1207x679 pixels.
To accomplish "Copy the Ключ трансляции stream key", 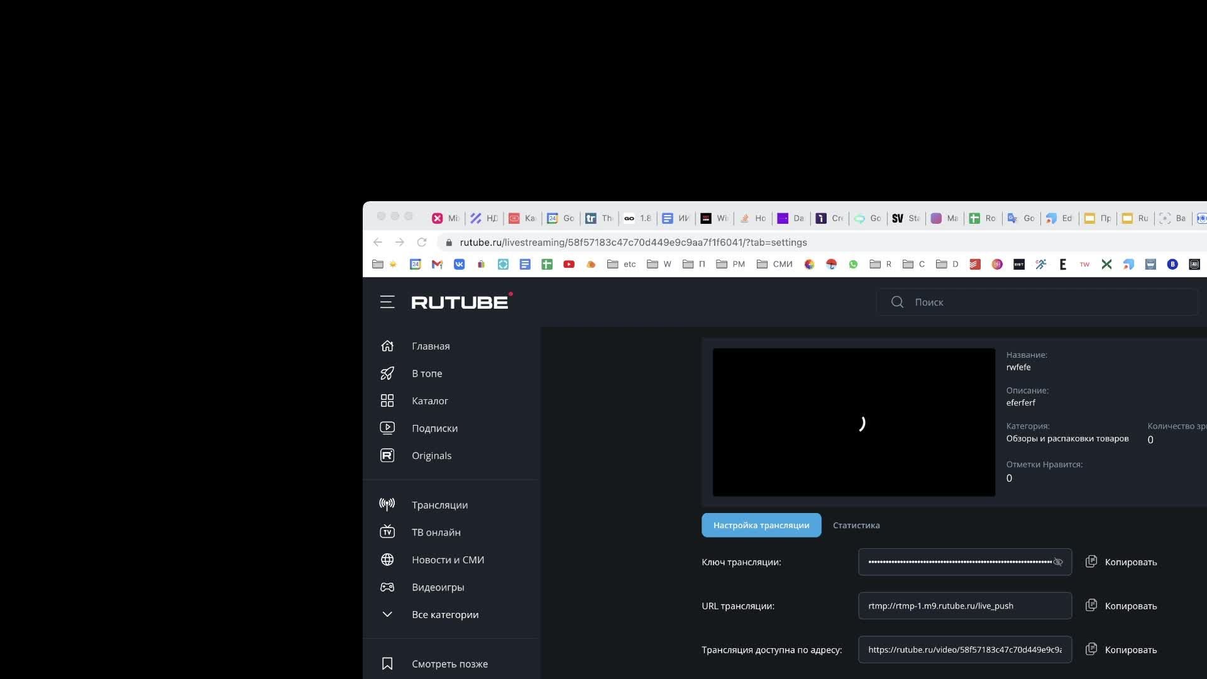I will coord(1122,562).
